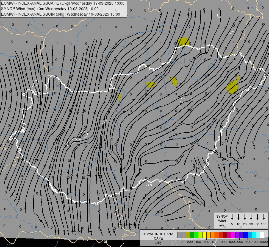
Task: Select the pure blue CAPE legend swatch
Action: [246, 235]
